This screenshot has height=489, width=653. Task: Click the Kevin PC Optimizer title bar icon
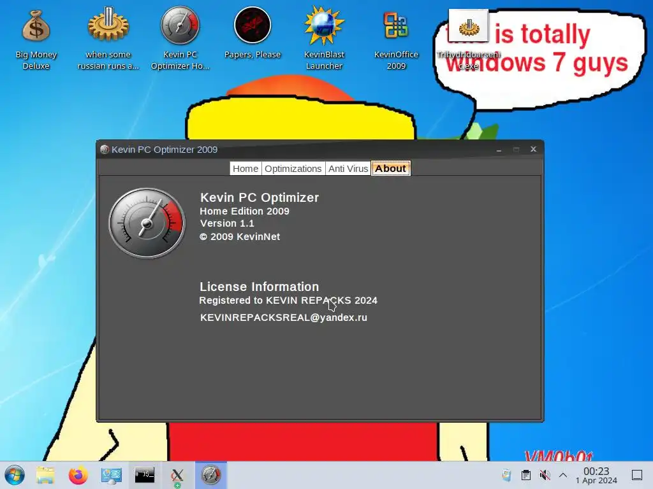[x=105, y=149]
